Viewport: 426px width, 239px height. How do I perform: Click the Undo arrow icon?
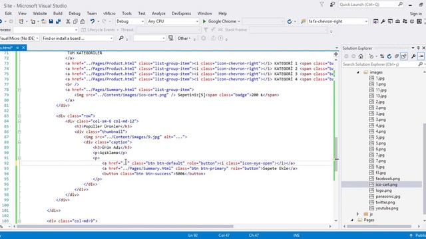coord(93,21)
